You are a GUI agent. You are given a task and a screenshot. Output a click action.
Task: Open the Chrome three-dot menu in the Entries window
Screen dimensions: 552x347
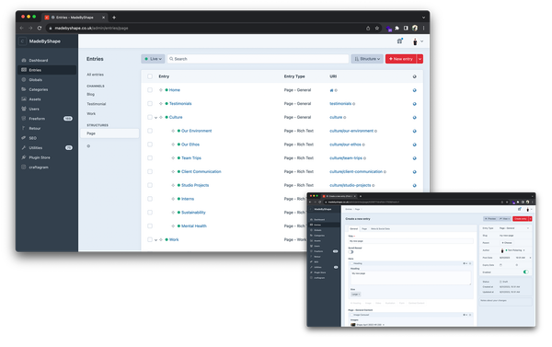(x=423, y=29)
